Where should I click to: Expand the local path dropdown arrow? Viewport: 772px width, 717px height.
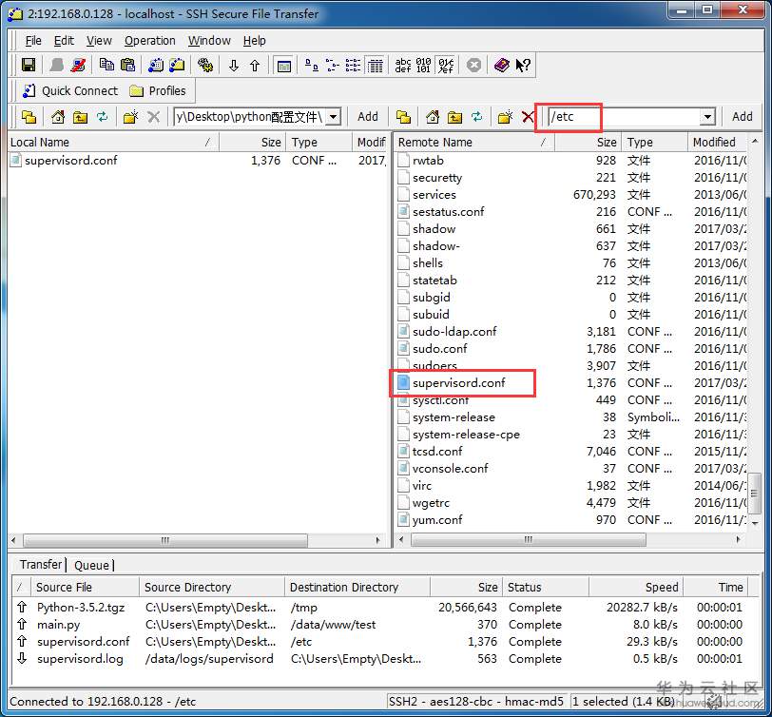(x=334, y=117)
